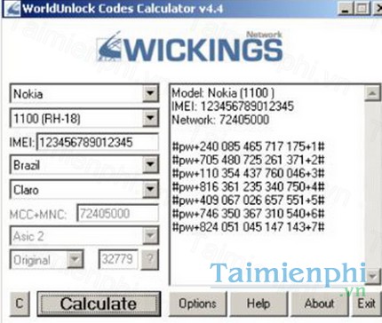Click the IMEI input field

point(97,142)
